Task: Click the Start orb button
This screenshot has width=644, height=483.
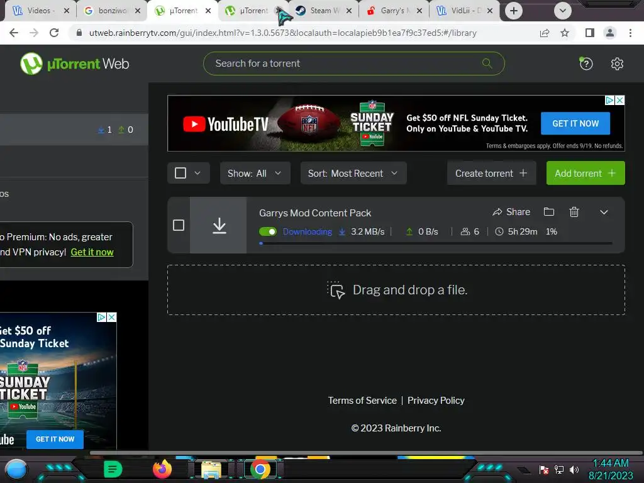Action: (x=16, y=469)
